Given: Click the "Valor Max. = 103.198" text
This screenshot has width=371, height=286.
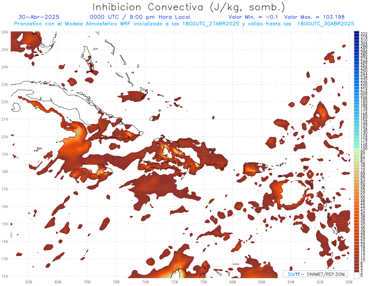Looking at the screenshot, I should [x=314, y=17].
